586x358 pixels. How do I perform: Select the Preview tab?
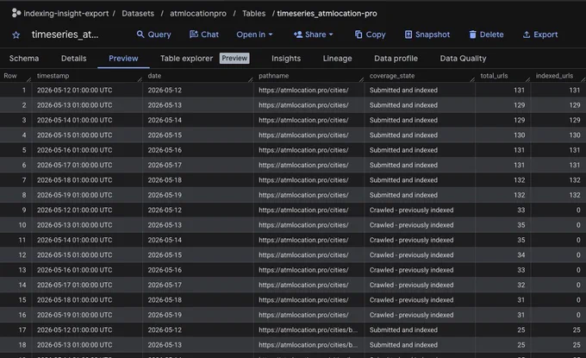pos(123,59)
